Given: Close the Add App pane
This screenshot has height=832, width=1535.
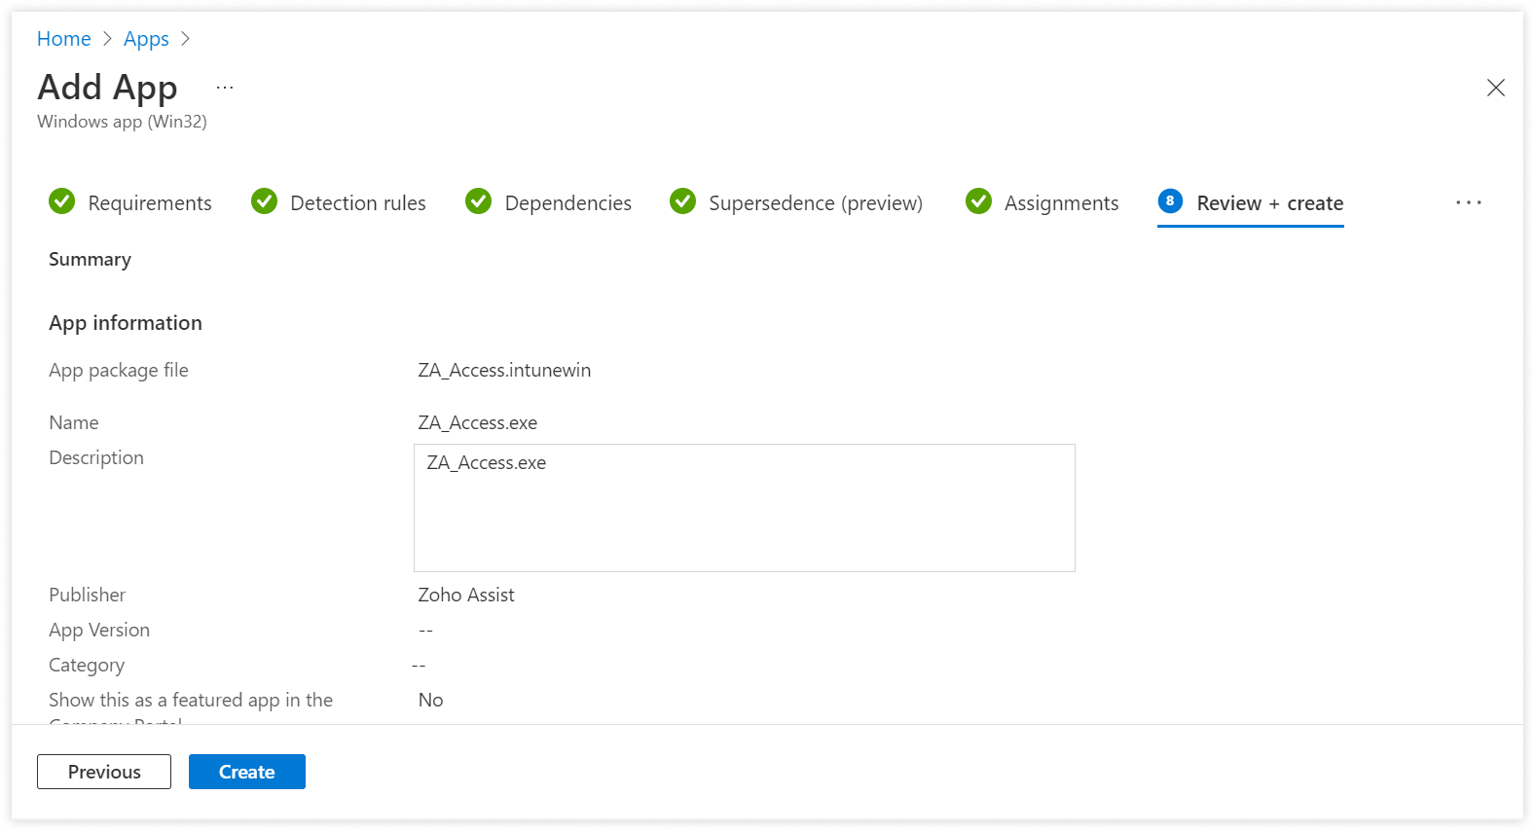Looking at the screenshot, I should coord(1495,88).
